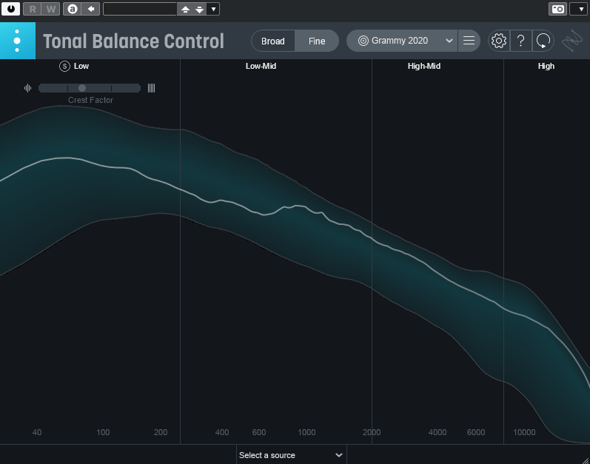Image resolution: width=590 pixels, height=464 pixels.
Task: Click the 100 Hz frequency label
Action: pyautogui.click(x=103, y=432)
